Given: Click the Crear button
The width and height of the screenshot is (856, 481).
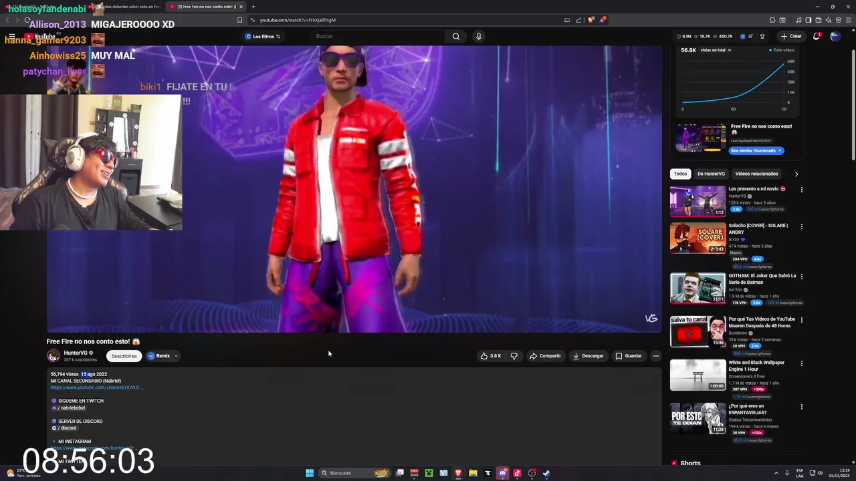Looking at the screenshot, I should pyautogui.click(x=791, y=36).
